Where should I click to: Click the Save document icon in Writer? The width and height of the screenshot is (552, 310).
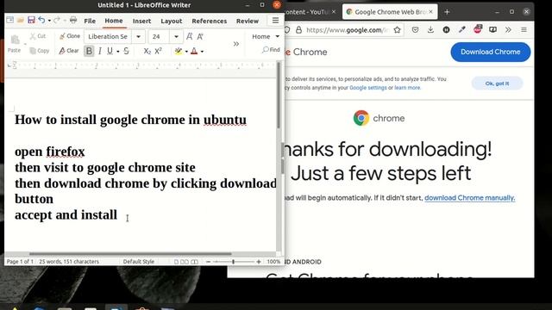31,20
